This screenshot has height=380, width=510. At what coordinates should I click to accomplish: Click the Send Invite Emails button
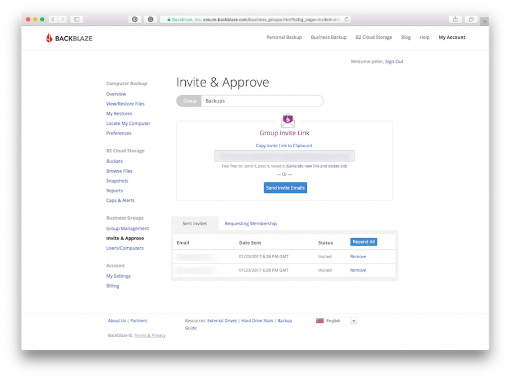click(285, 188)
